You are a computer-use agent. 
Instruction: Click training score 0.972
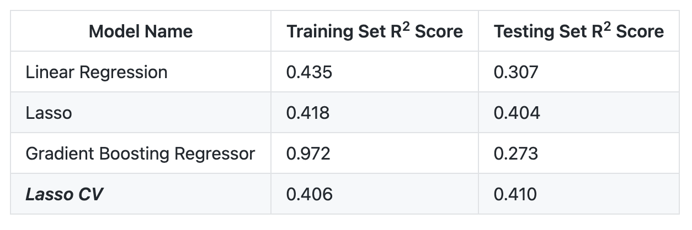(x=308, y=154)
